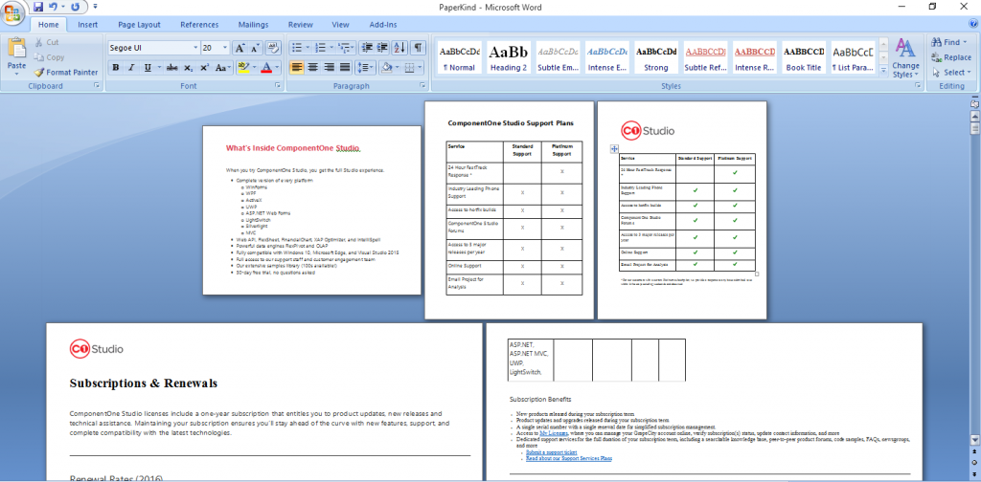This screenshot has height=482, width=981.
Task: Open the Change Case menu
Action: tap(222, 68)
